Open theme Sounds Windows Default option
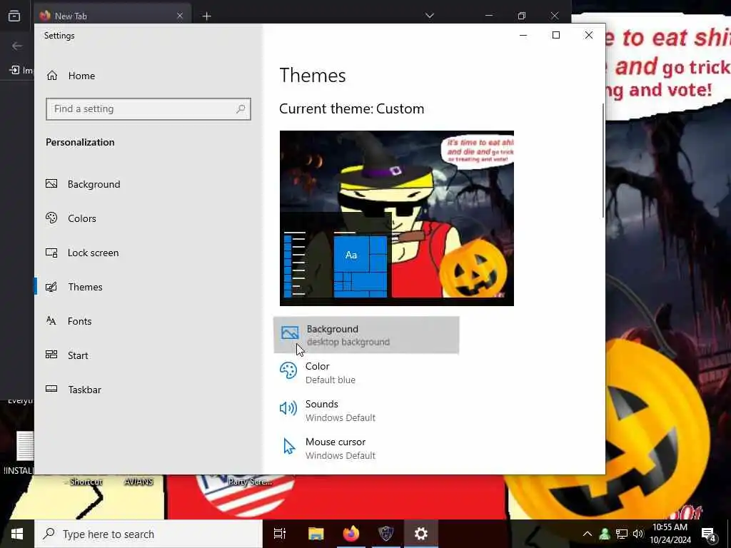Viewport: 731px width, 548px height. point(366,410)
